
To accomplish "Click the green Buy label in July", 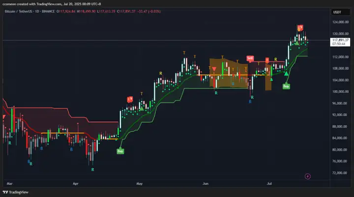I will pyautogui.click(x=286, y=86).
